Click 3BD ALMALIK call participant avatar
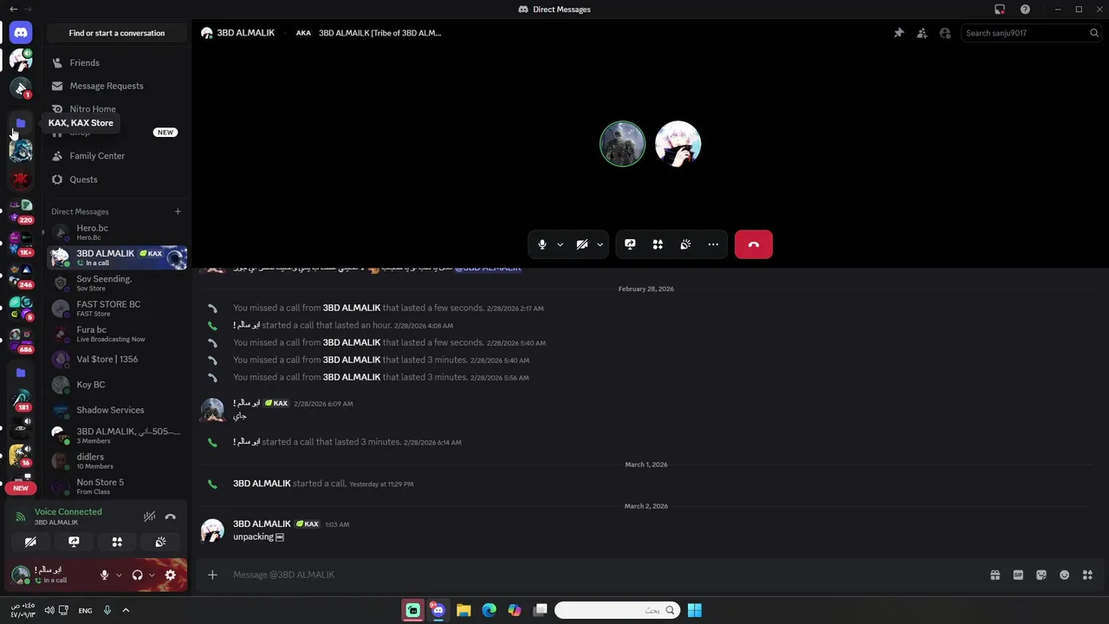This screenshot has height=624, width=1109. point(678,144)
